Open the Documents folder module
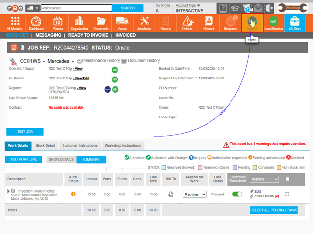 (x=101, y=23)
